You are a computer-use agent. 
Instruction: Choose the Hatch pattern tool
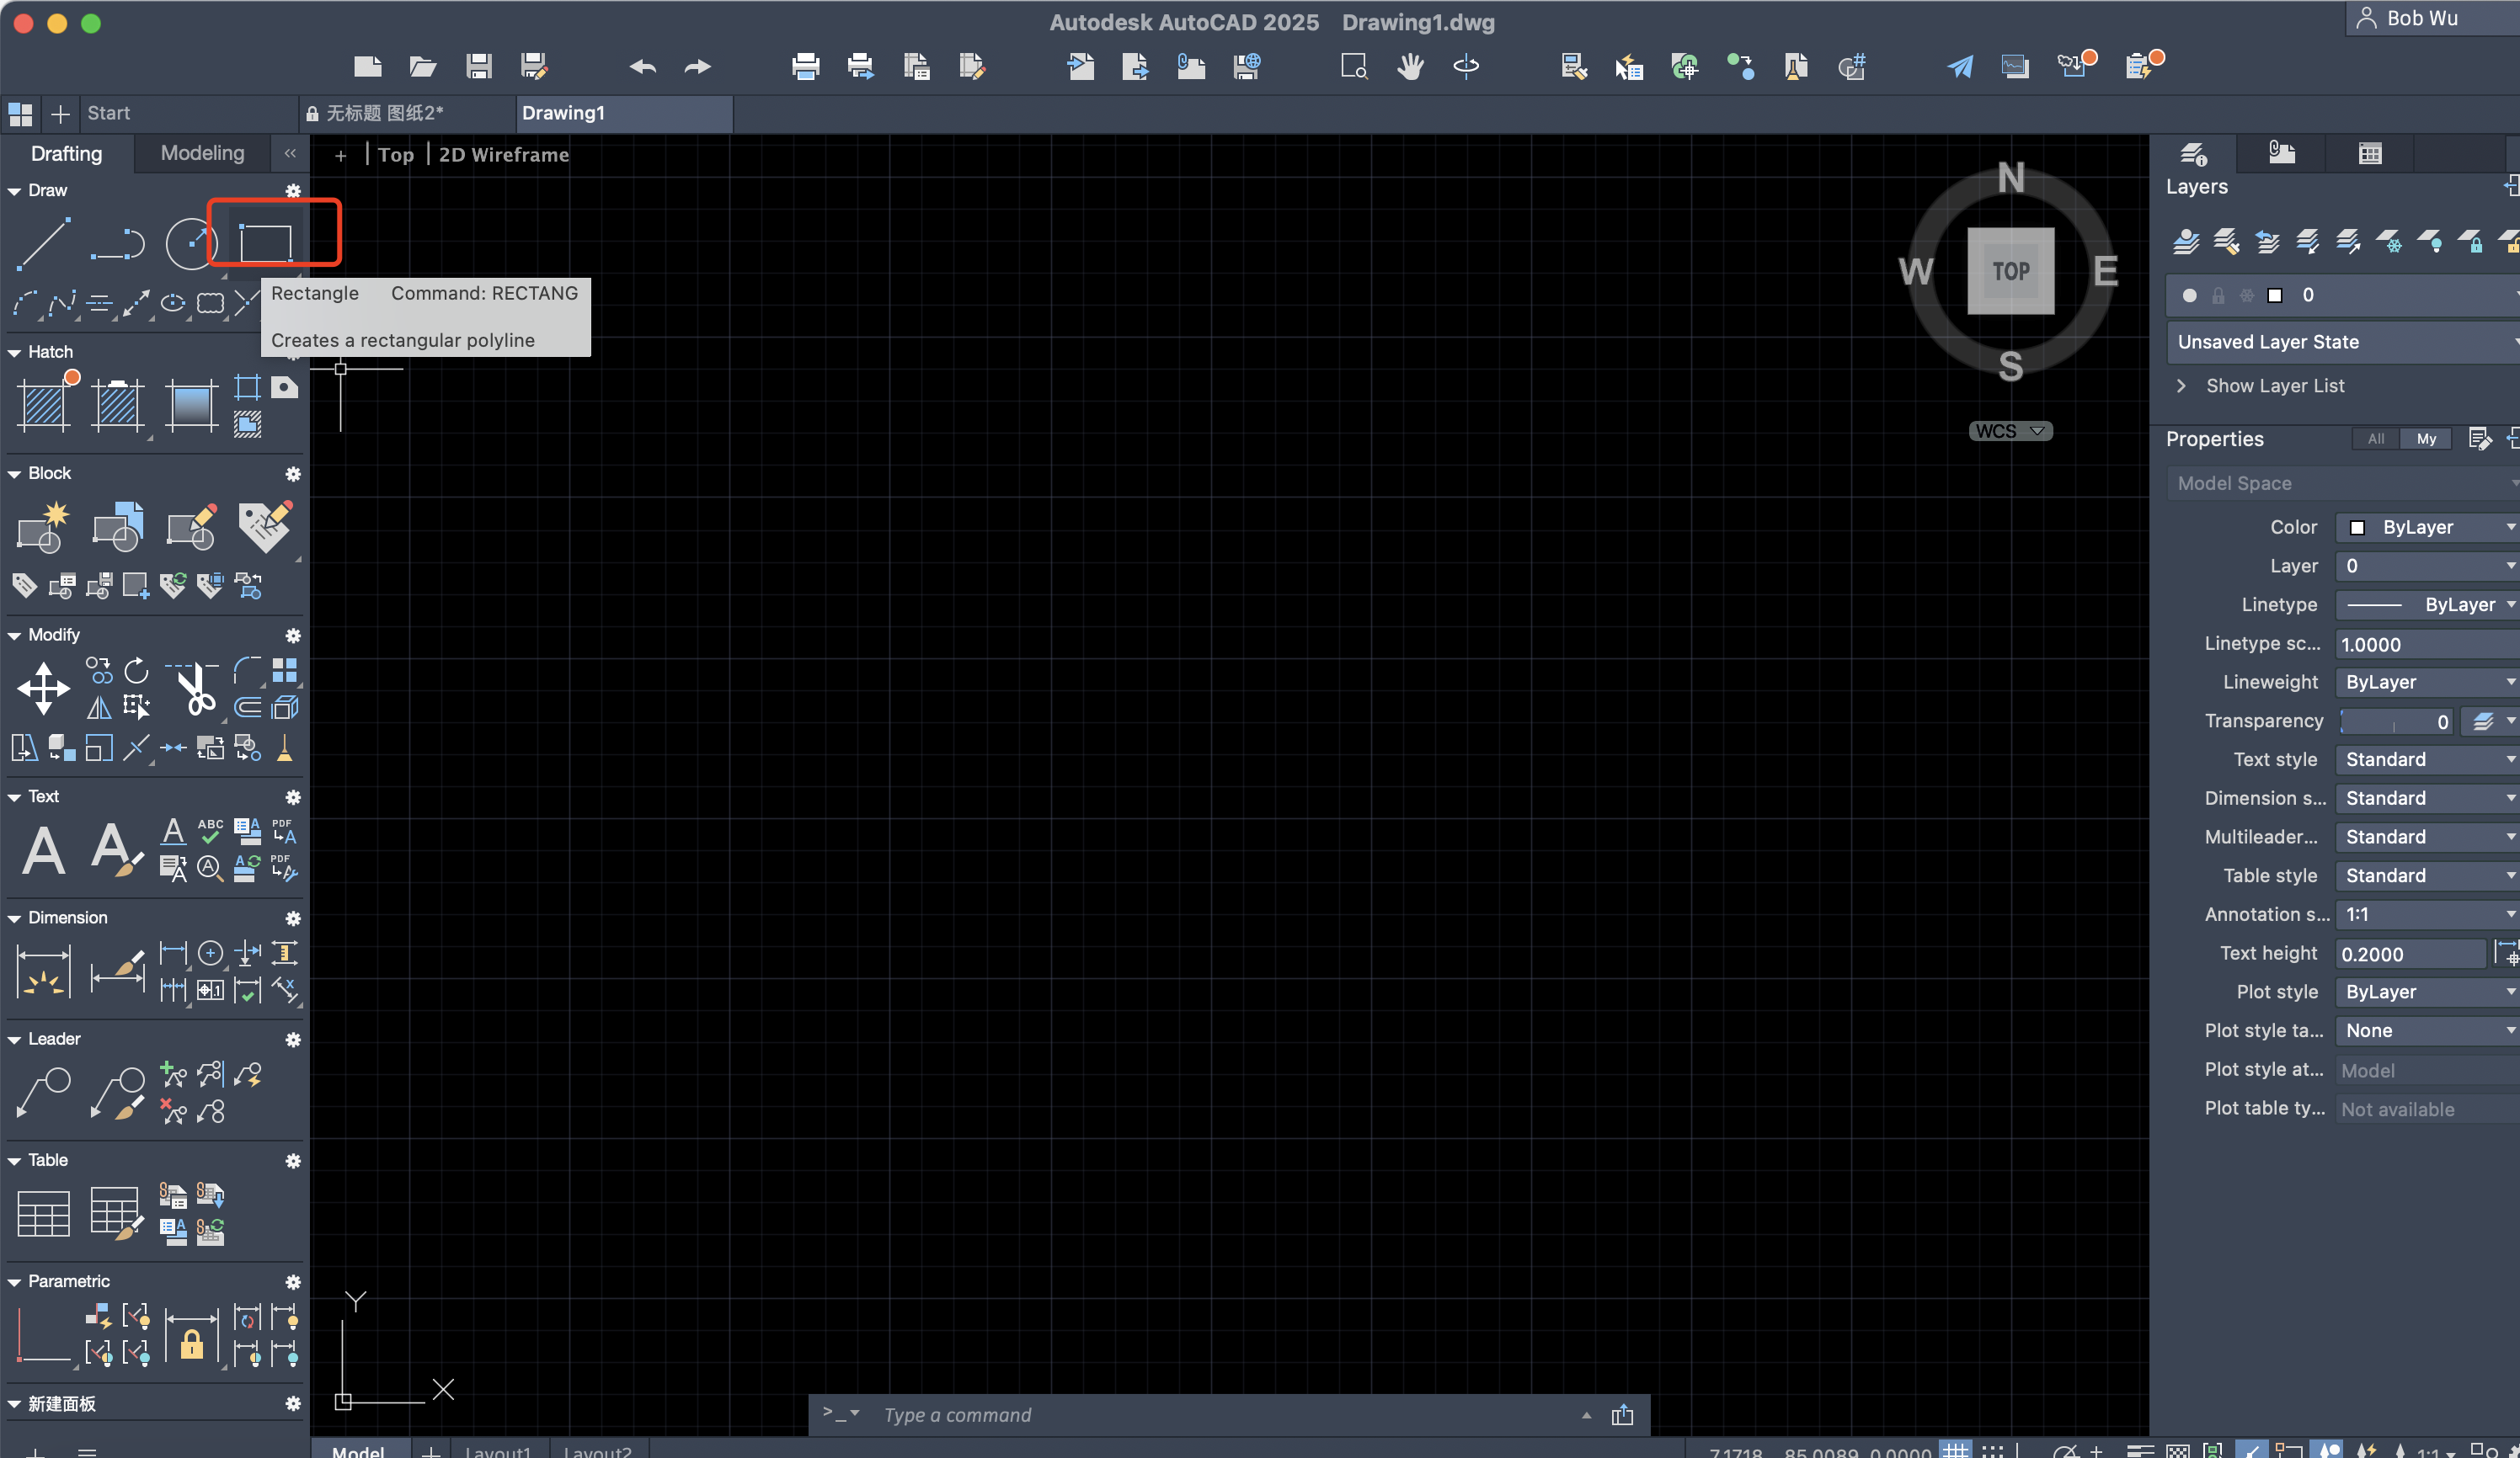pyautogui.click(x=44, y=406)
